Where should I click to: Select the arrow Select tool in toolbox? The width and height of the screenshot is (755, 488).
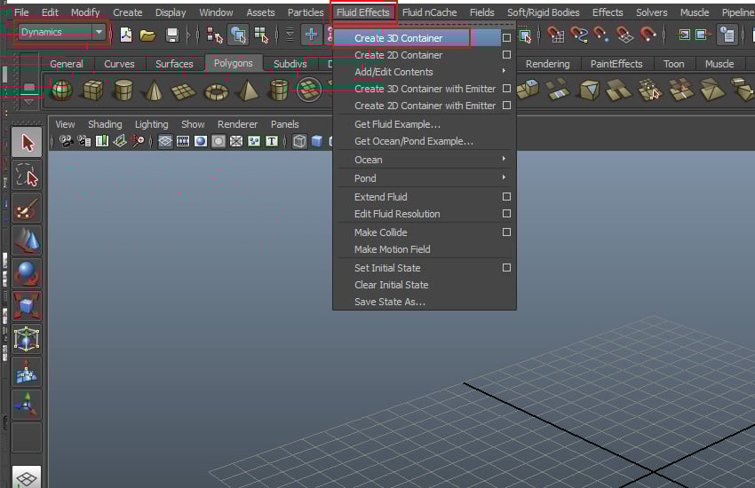(x=28, y=143)
